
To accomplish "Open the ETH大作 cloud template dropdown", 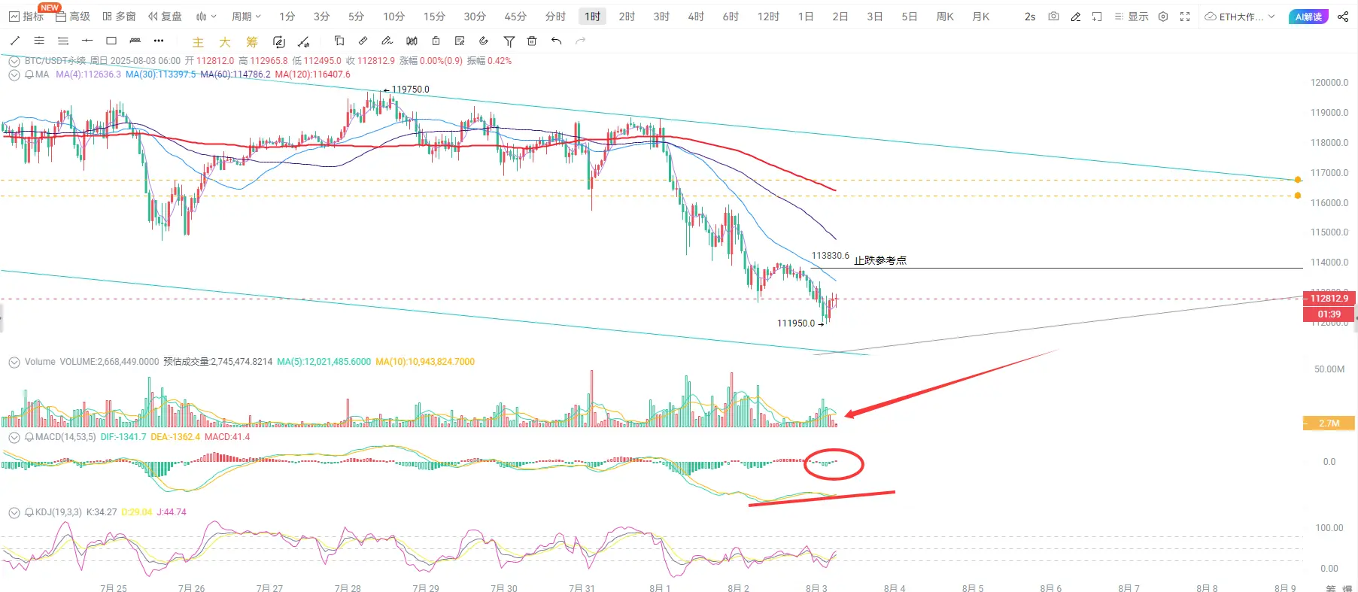I will 1240,17.
